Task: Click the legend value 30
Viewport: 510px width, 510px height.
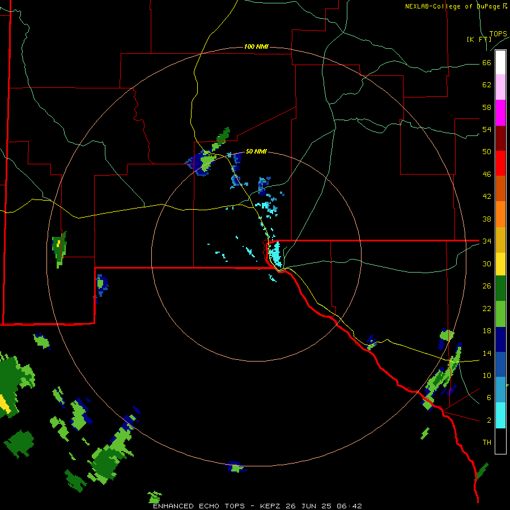Action: click(x=487, y=263)
